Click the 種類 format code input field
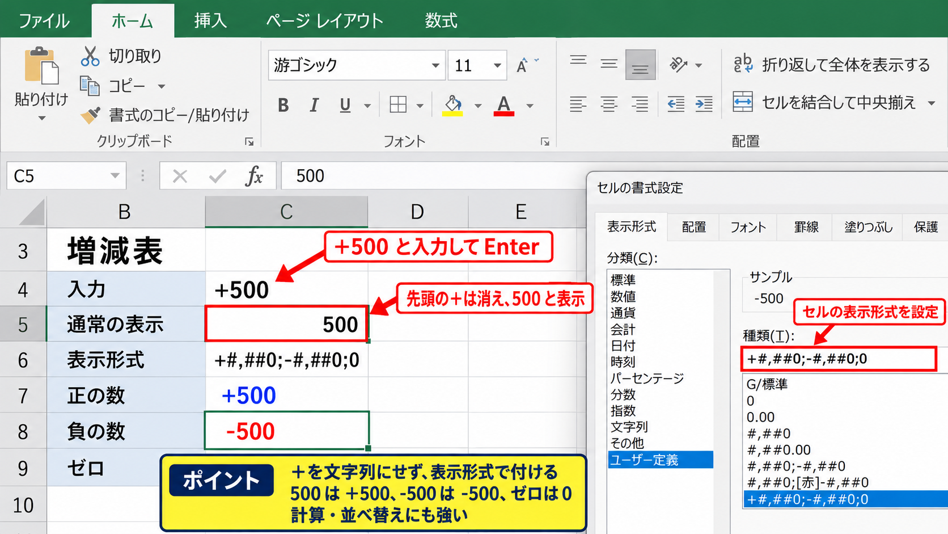This screenshot has height=534, width=948. pos(839,359)
